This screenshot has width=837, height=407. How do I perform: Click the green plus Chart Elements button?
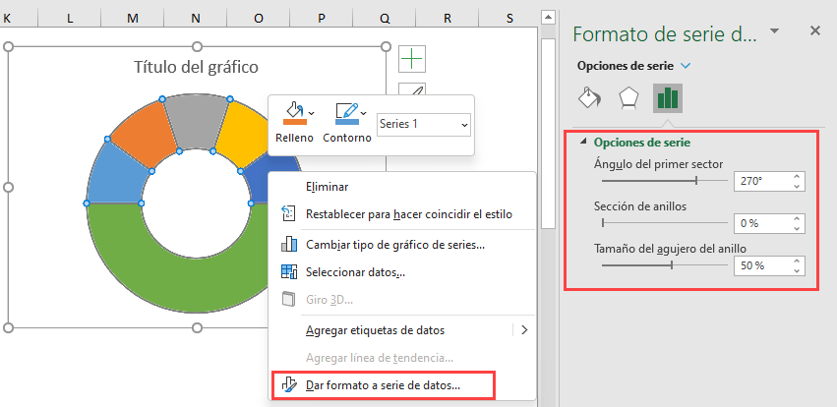(x=412, y=58)
